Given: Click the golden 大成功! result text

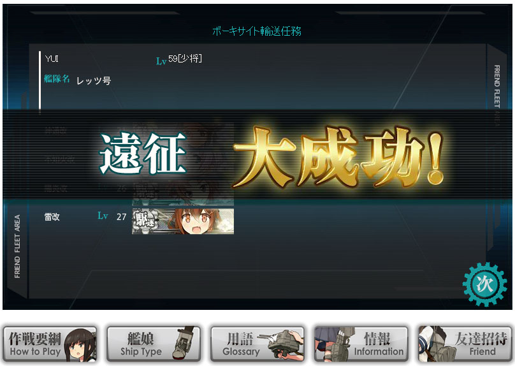Looking at the screenshot, I should tap(338, 157).
